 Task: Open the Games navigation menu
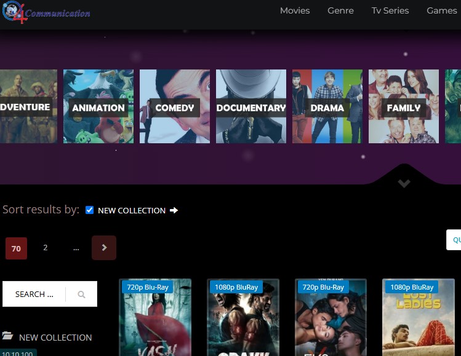(x=441, y=10)
